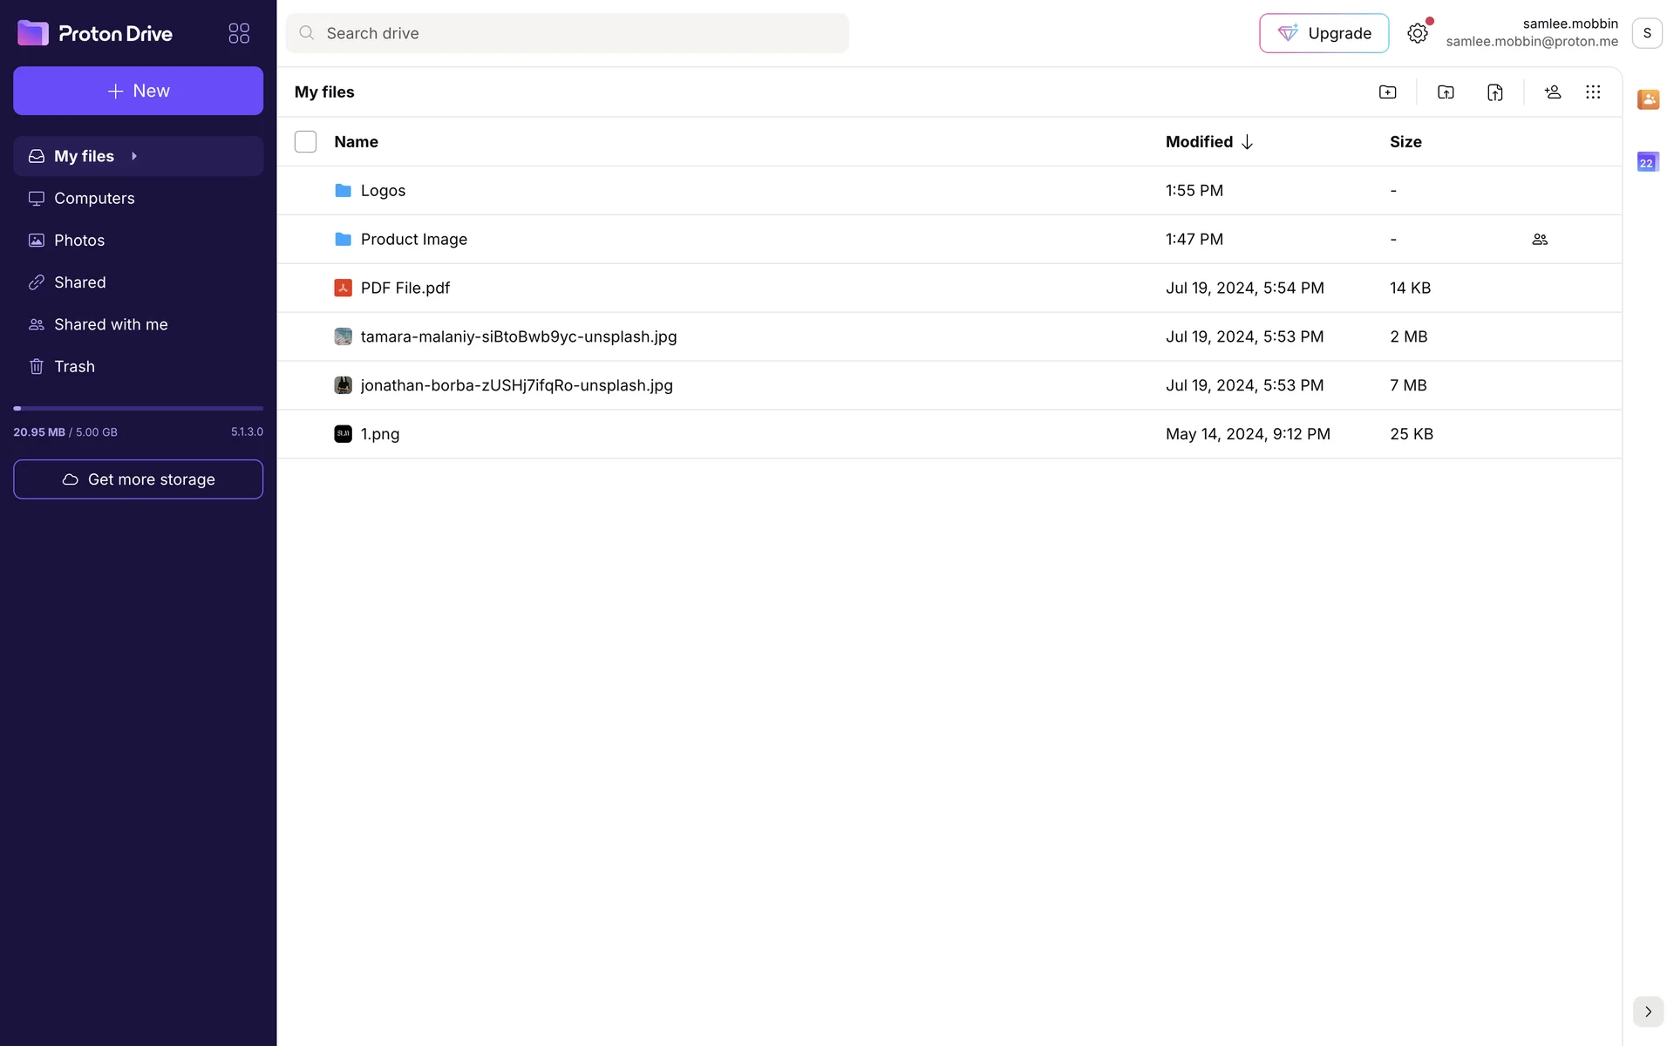
Task: Open Calendar side panel icon
Action: click(x=1648, y=162)
